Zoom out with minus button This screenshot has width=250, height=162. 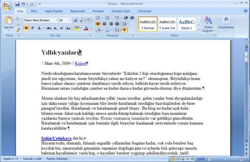click(x=209, y=159)
